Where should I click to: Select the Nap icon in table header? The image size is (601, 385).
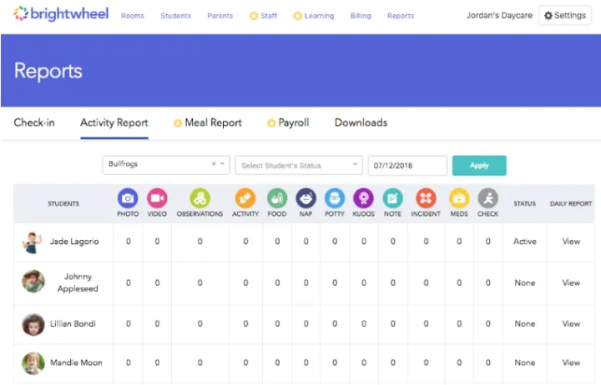[x=306, y=198]
